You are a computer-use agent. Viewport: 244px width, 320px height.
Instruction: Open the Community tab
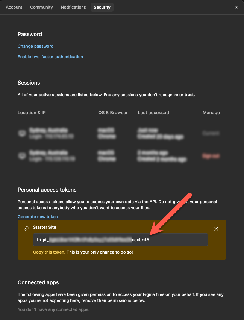point(41,7)
